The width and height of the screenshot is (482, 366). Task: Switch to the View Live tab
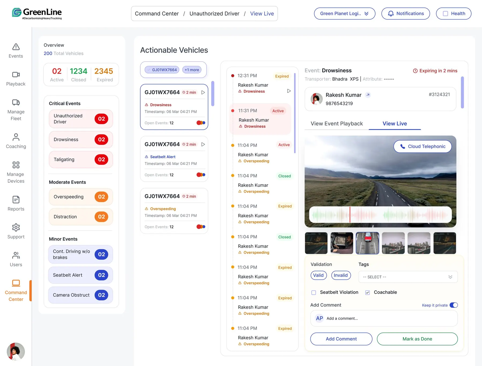coord(395,123)
